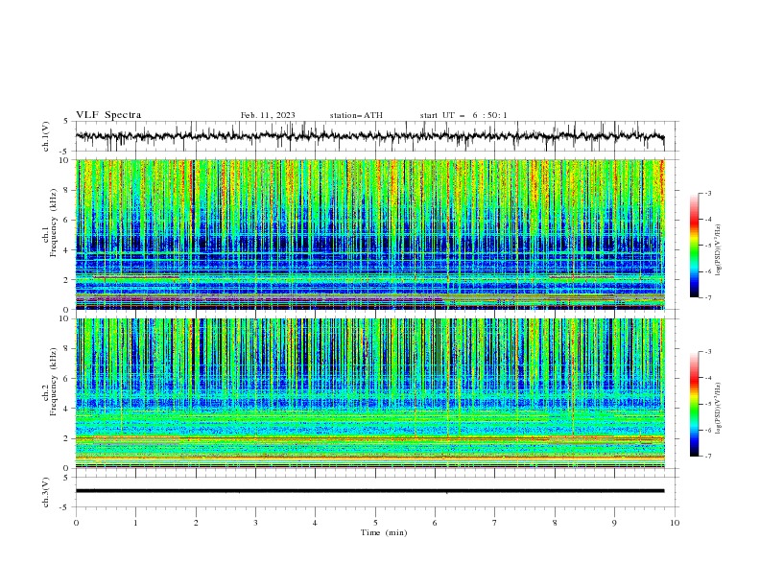Click the upper color bar log(PSD) label
The height and width of the screenshot is (587, 760).
tap(718, 250)
